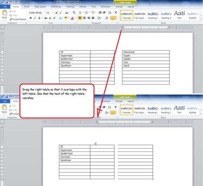Click the Text Highlight Color button in upper window
The image size is (203, 186).
66,18
